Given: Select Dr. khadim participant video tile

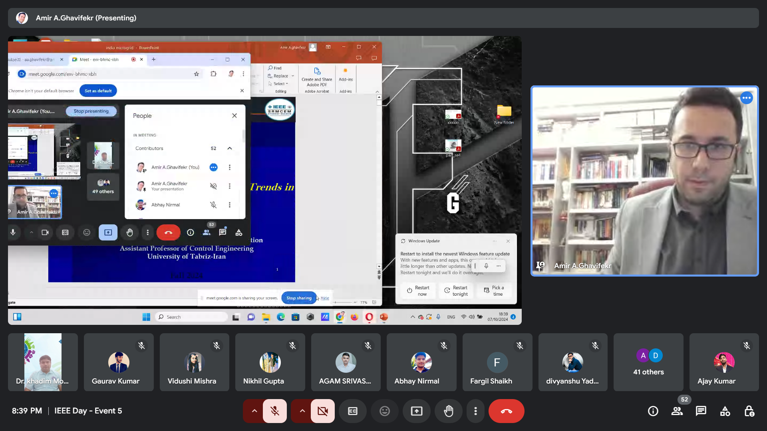Looking at the screenshot, I should tap(43, 362).
